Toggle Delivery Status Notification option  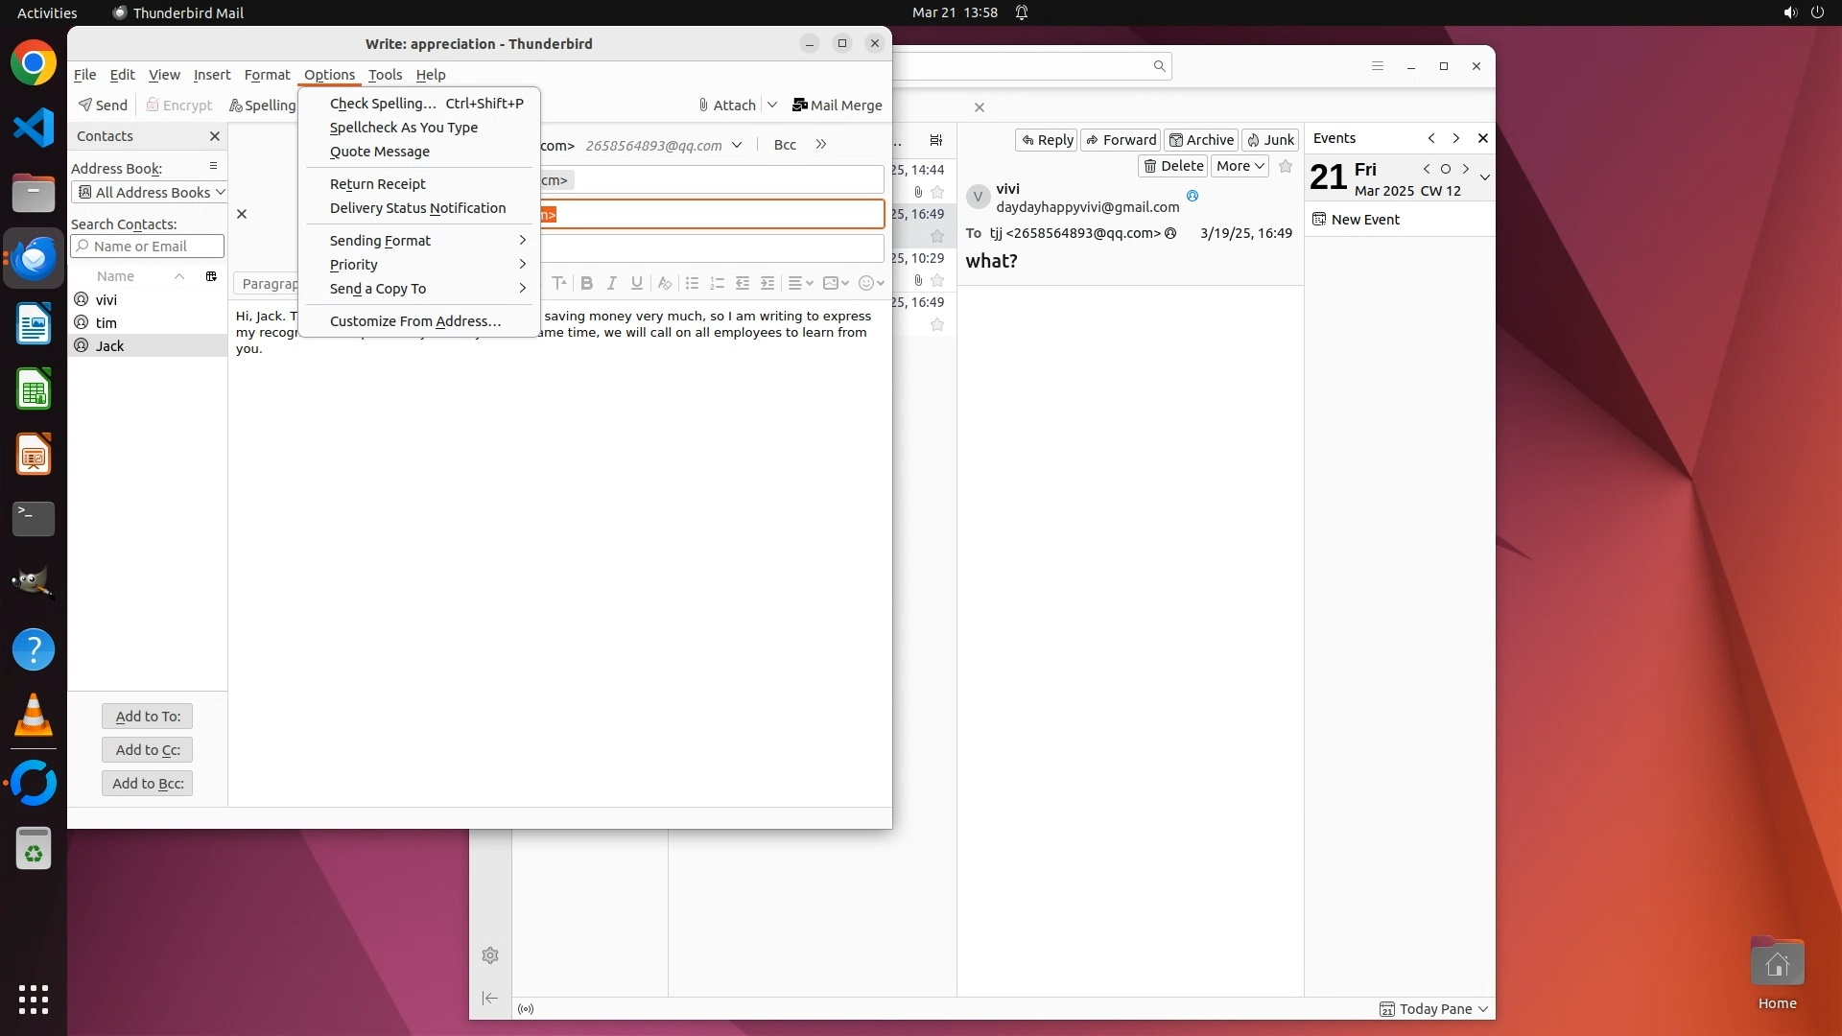pos(417,208)
